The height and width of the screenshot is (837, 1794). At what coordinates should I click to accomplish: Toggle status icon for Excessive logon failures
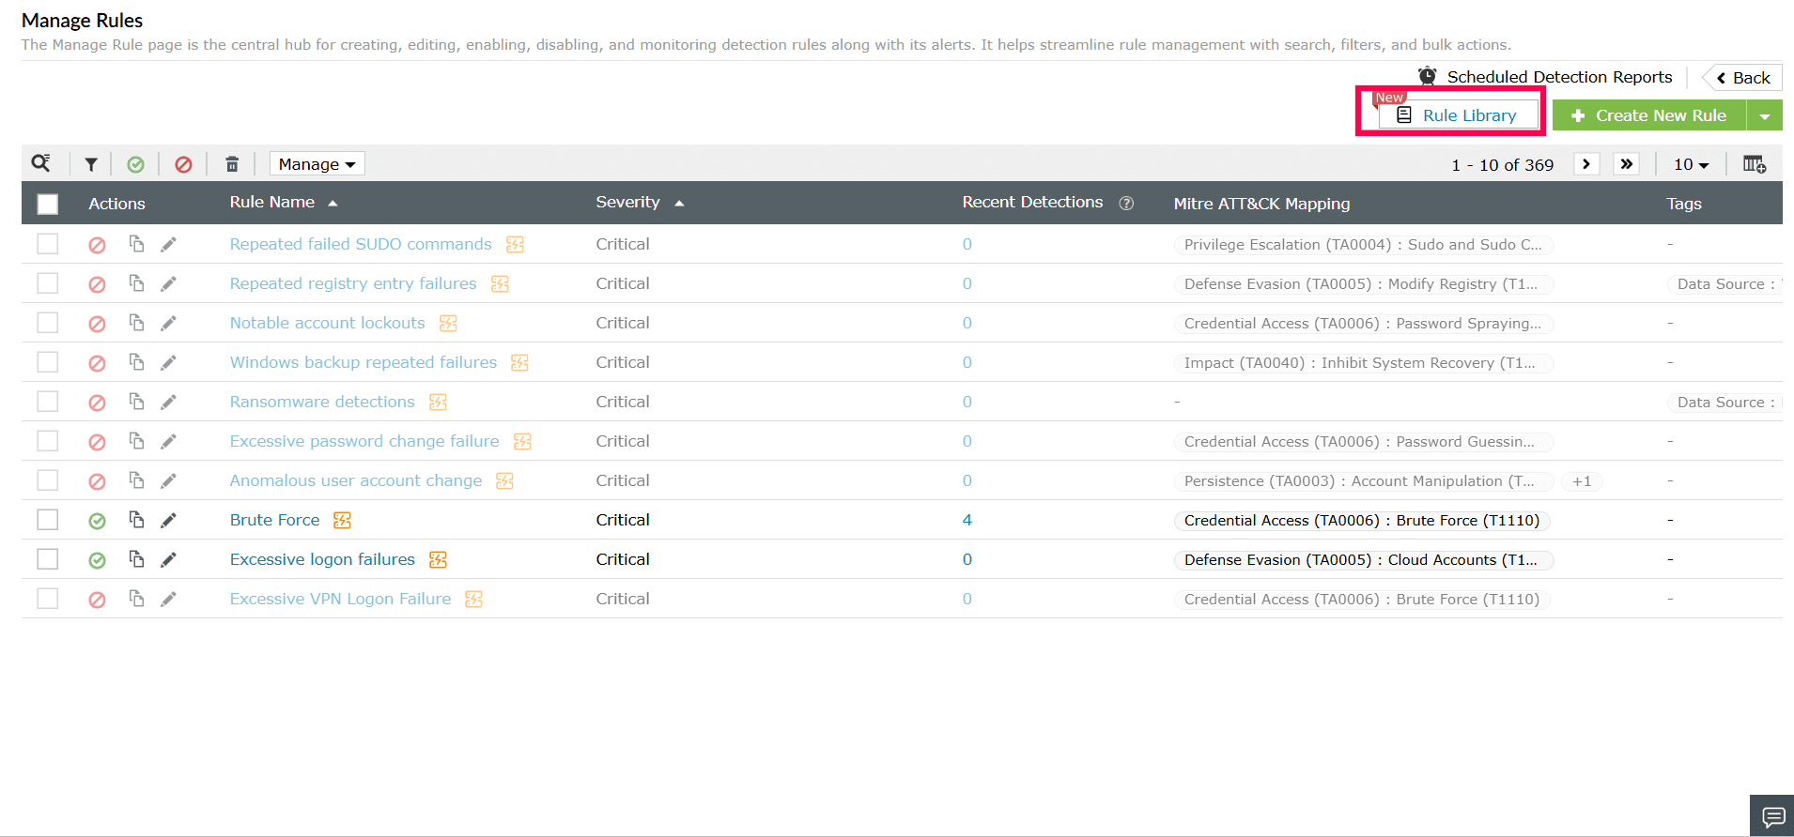click(x=97, y=560)
